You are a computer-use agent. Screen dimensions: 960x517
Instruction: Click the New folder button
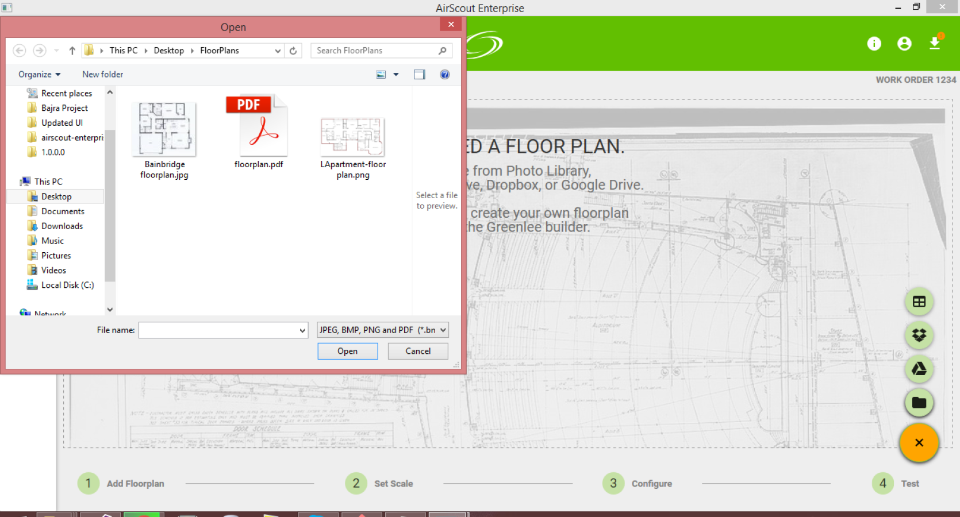(x=102, y=75)
